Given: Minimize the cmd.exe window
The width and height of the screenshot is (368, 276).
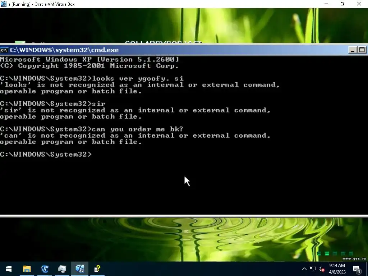Looking at the screenshot, I should (x=353, y=50).
